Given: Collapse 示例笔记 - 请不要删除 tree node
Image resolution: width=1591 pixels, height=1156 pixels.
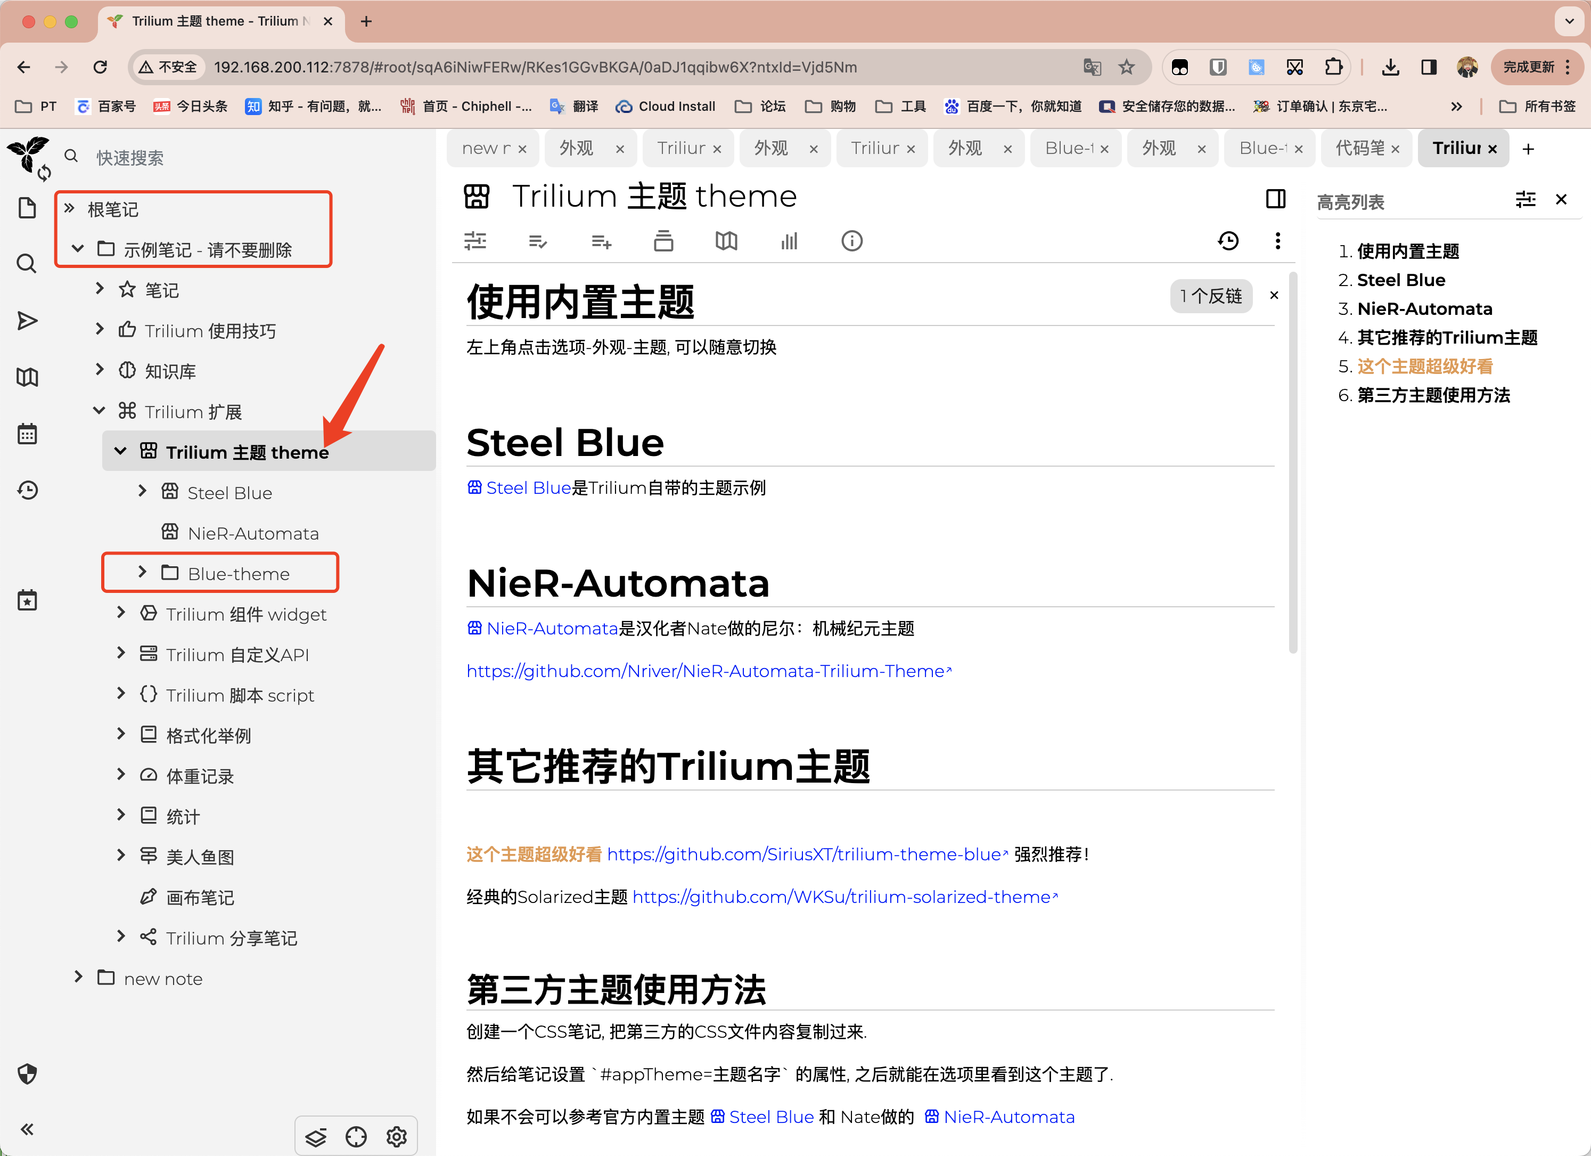Looking at the screenshot, I should click(78, 248).
